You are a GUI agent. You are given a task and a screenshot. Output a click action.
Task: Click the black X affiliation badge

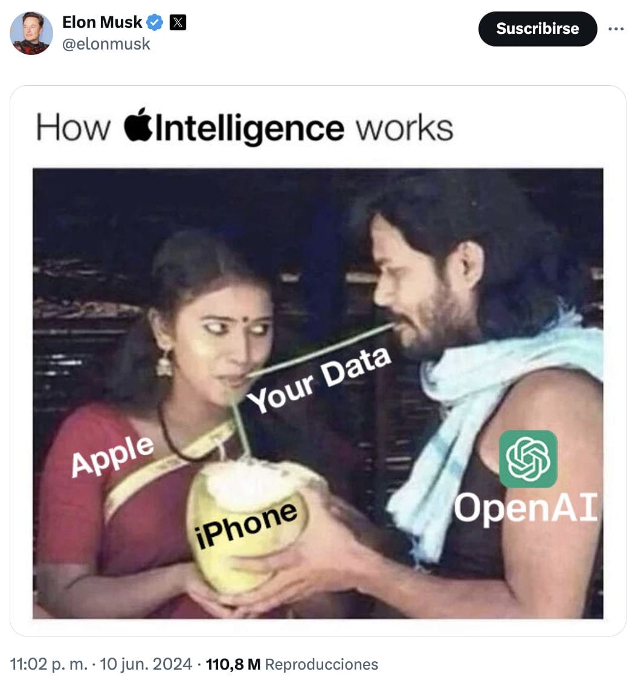[x=178, y=22]
